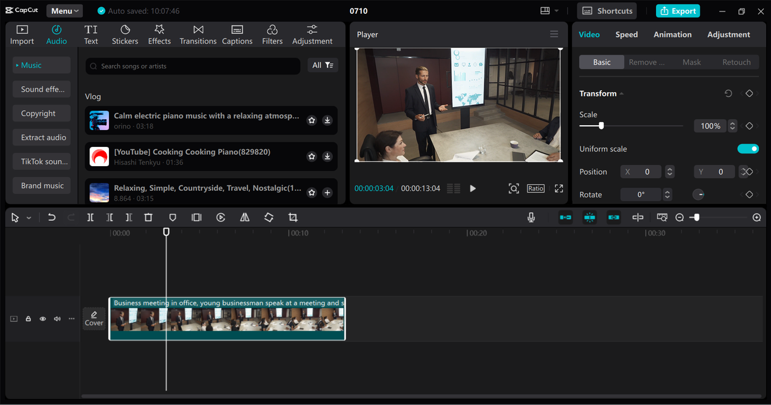Image resolution: width=771 pixels, height=405 pixels.
Task: Add keyframe for Scale
Action: click(x=749, y=126)
